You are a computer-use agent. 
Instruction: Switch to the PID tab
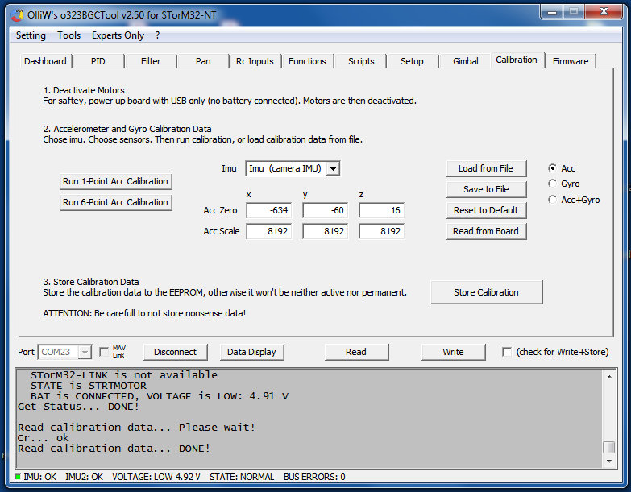click(98, 61)
